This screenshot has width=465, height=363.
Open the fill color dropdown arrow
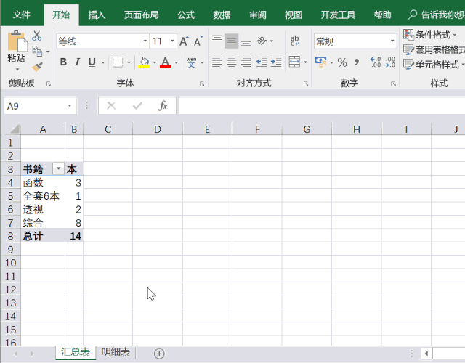155,62
